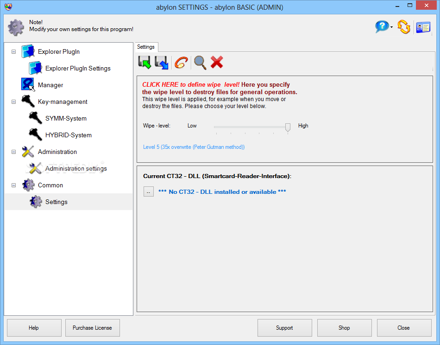This screenshot has width=440, height=345.
Task: Click 'CLICK HERE to define wipe level!' text
Action: pos(191,84)
